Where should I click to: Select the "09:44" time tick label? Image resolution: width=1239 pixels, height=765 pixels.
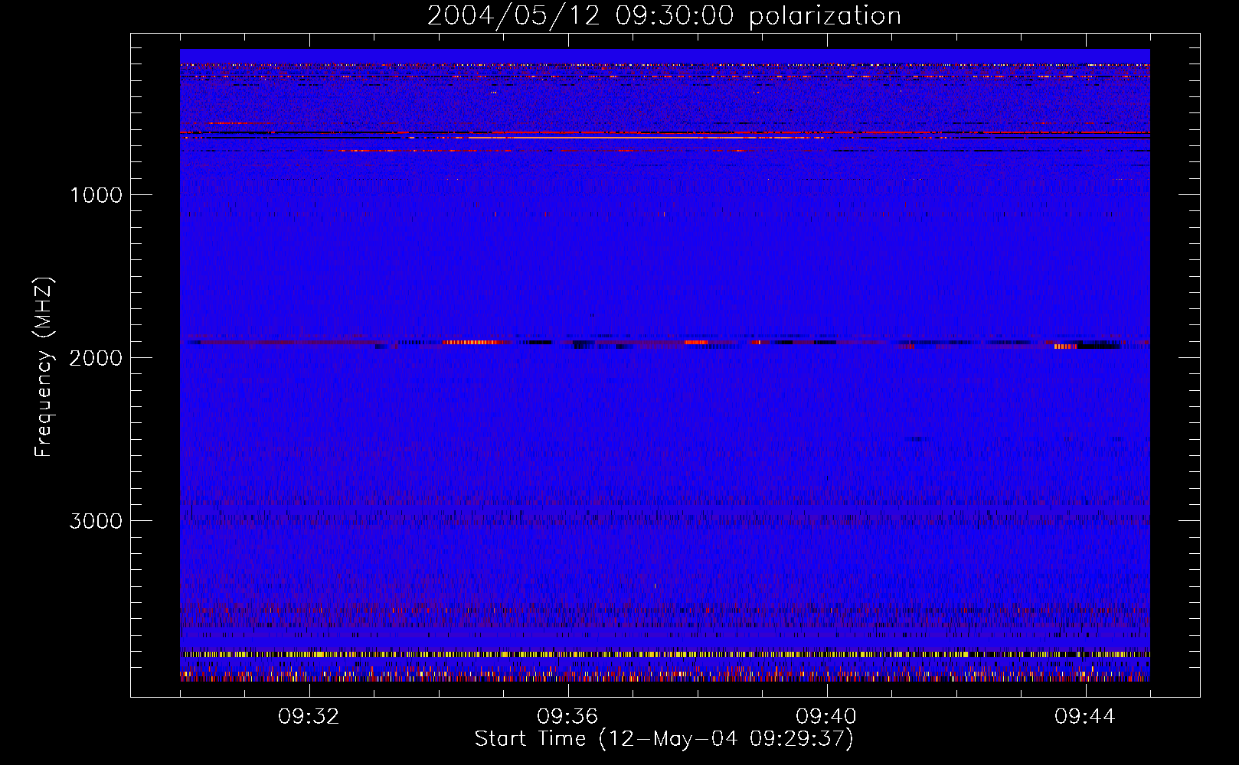coord(1085,717)
